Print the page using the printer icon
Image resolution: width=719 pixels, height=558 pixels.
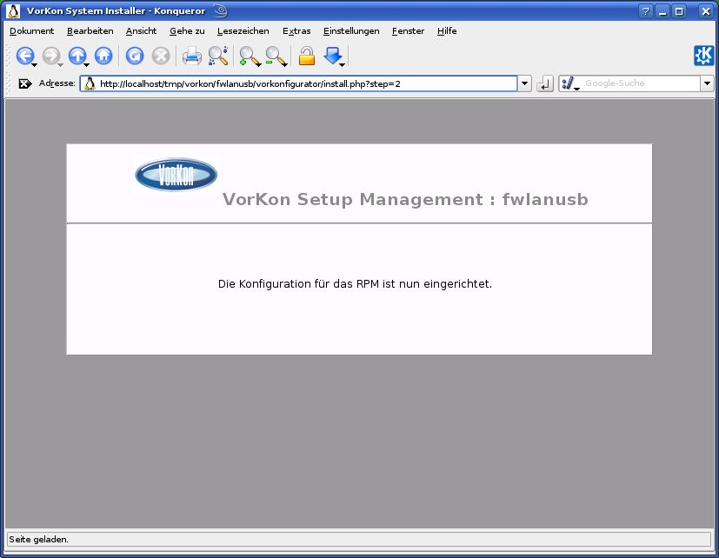pos(191,56)
